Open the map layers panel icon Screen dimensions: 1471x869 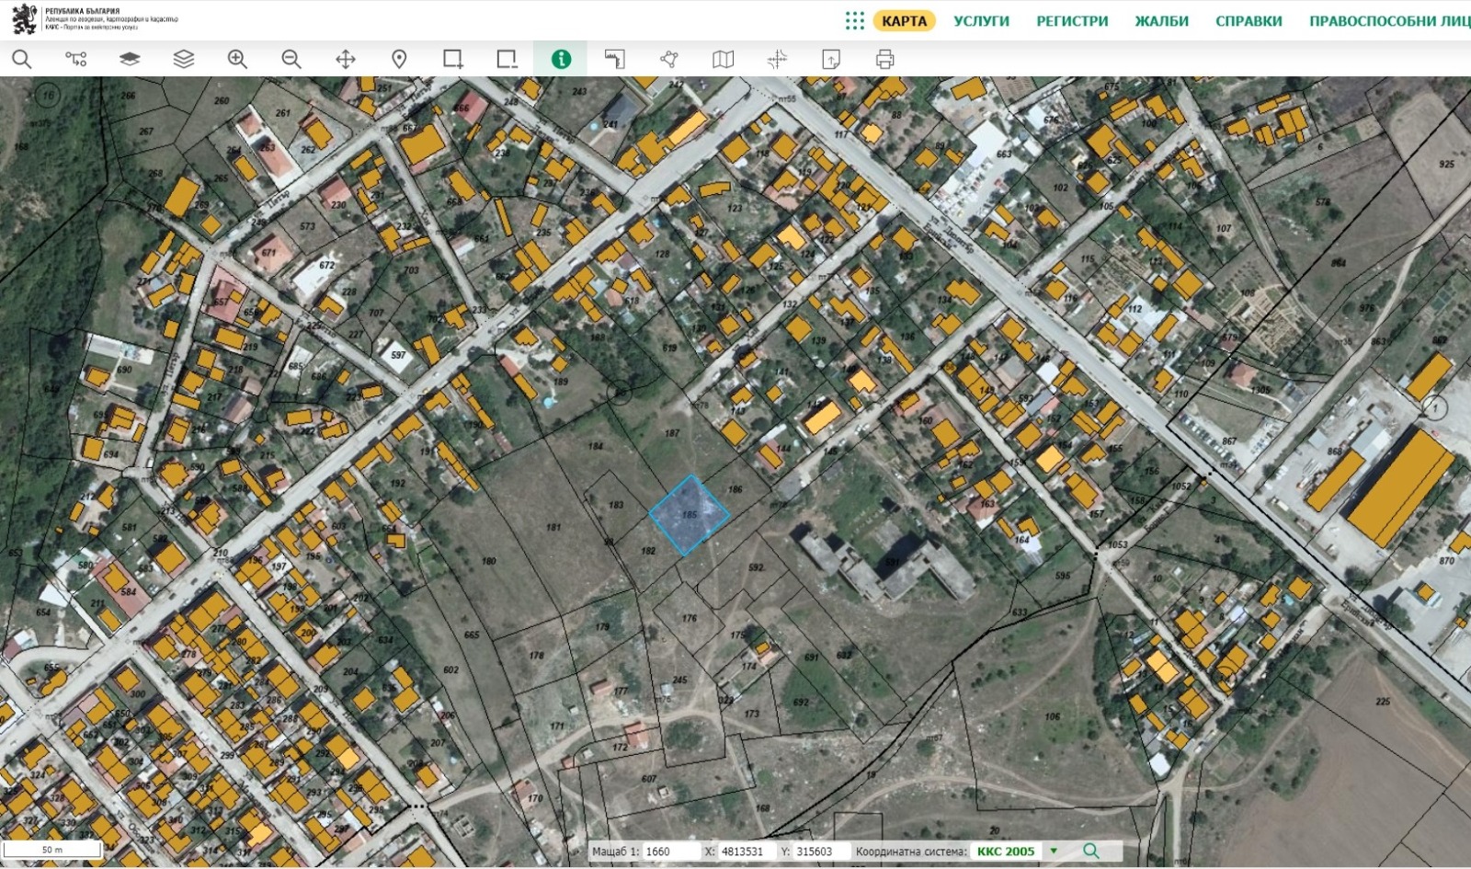(x=184, y=60)
